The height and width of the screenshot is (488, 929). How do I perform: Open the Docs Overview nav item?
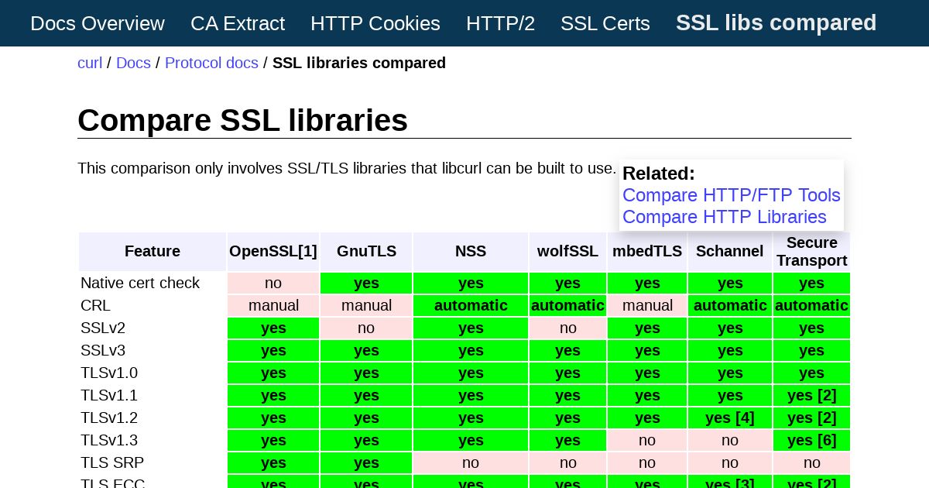[x=98, y=23]
